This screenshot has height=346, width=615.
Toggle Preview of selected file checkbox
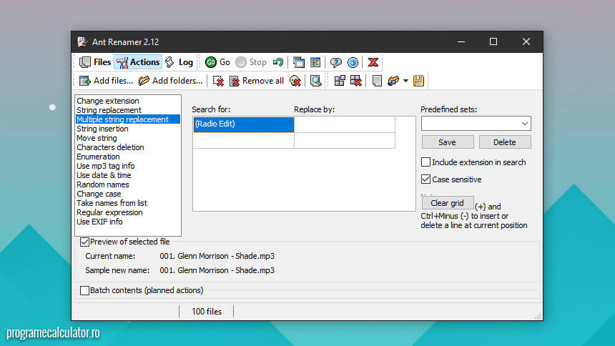click(x=85, y=242)
